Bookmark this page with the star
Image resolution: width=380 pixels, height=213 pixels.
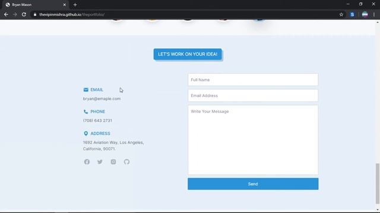[x=341, y=14]
